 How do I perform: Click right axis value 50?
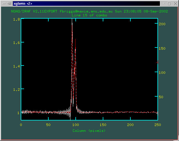(161, 97)
